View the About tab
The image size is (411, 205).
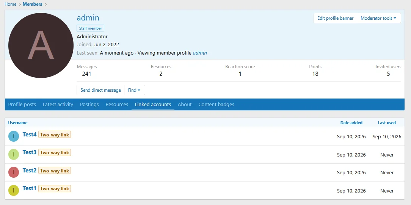click(185, 105)
